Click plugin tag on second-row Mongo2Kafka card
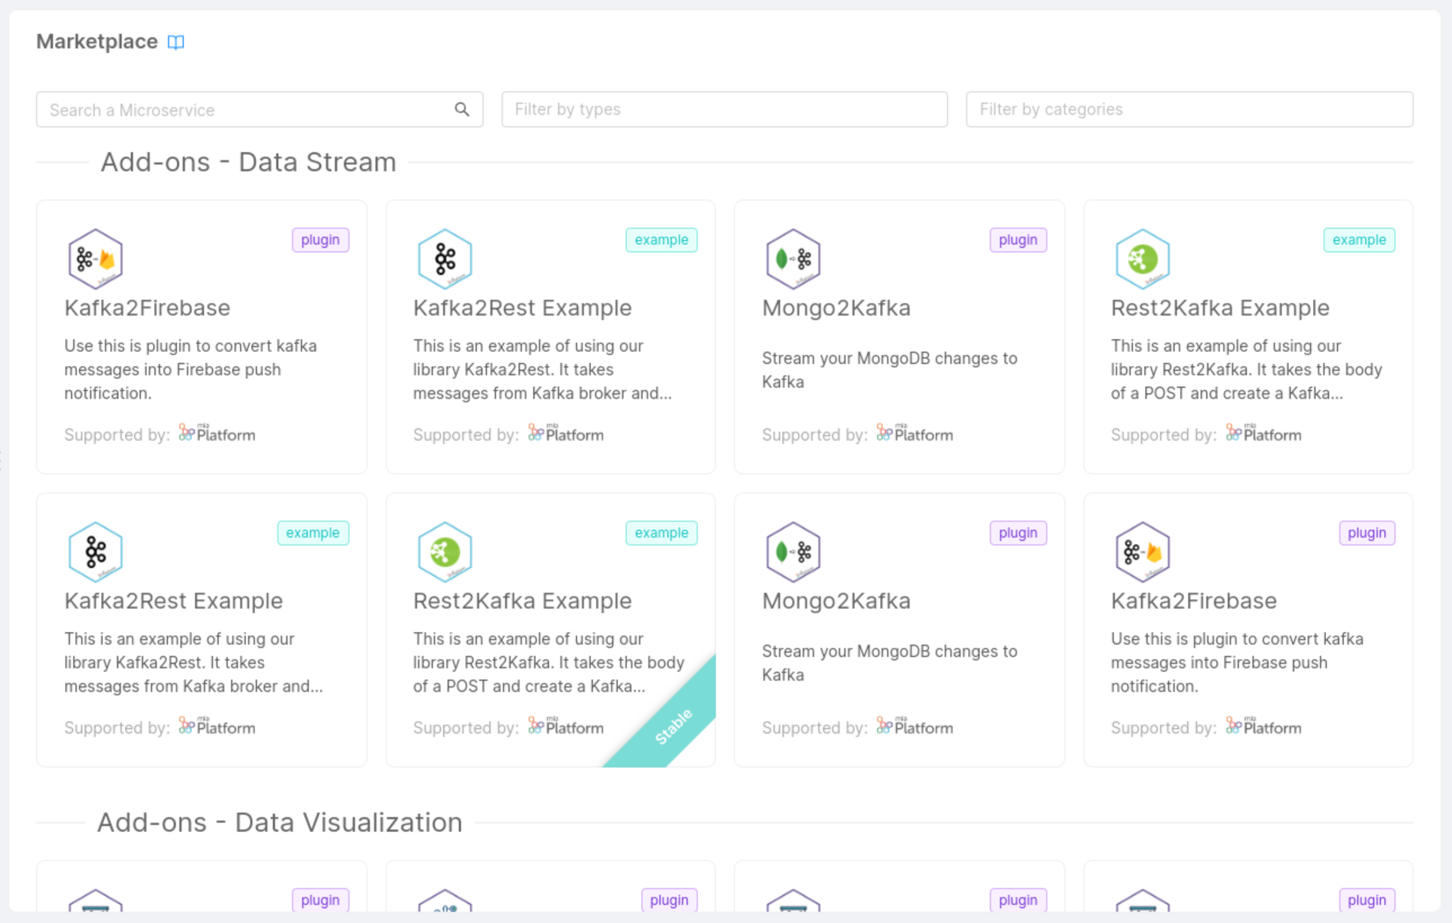 pos(1017,533)
